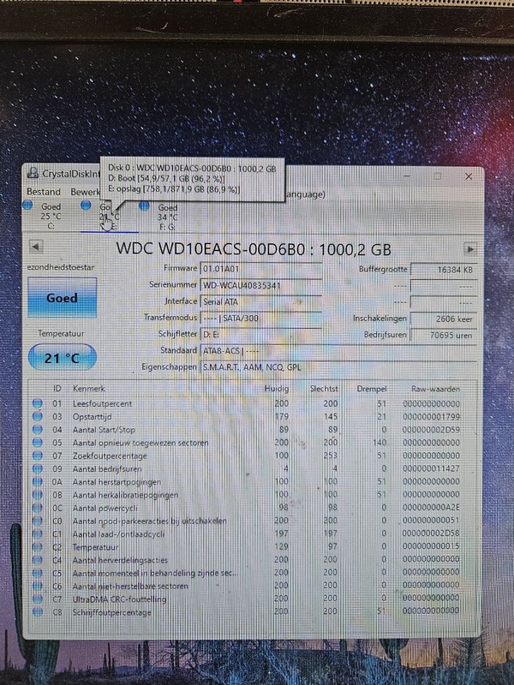Click the Standaard ATA8-ACS field

[338, 351]
